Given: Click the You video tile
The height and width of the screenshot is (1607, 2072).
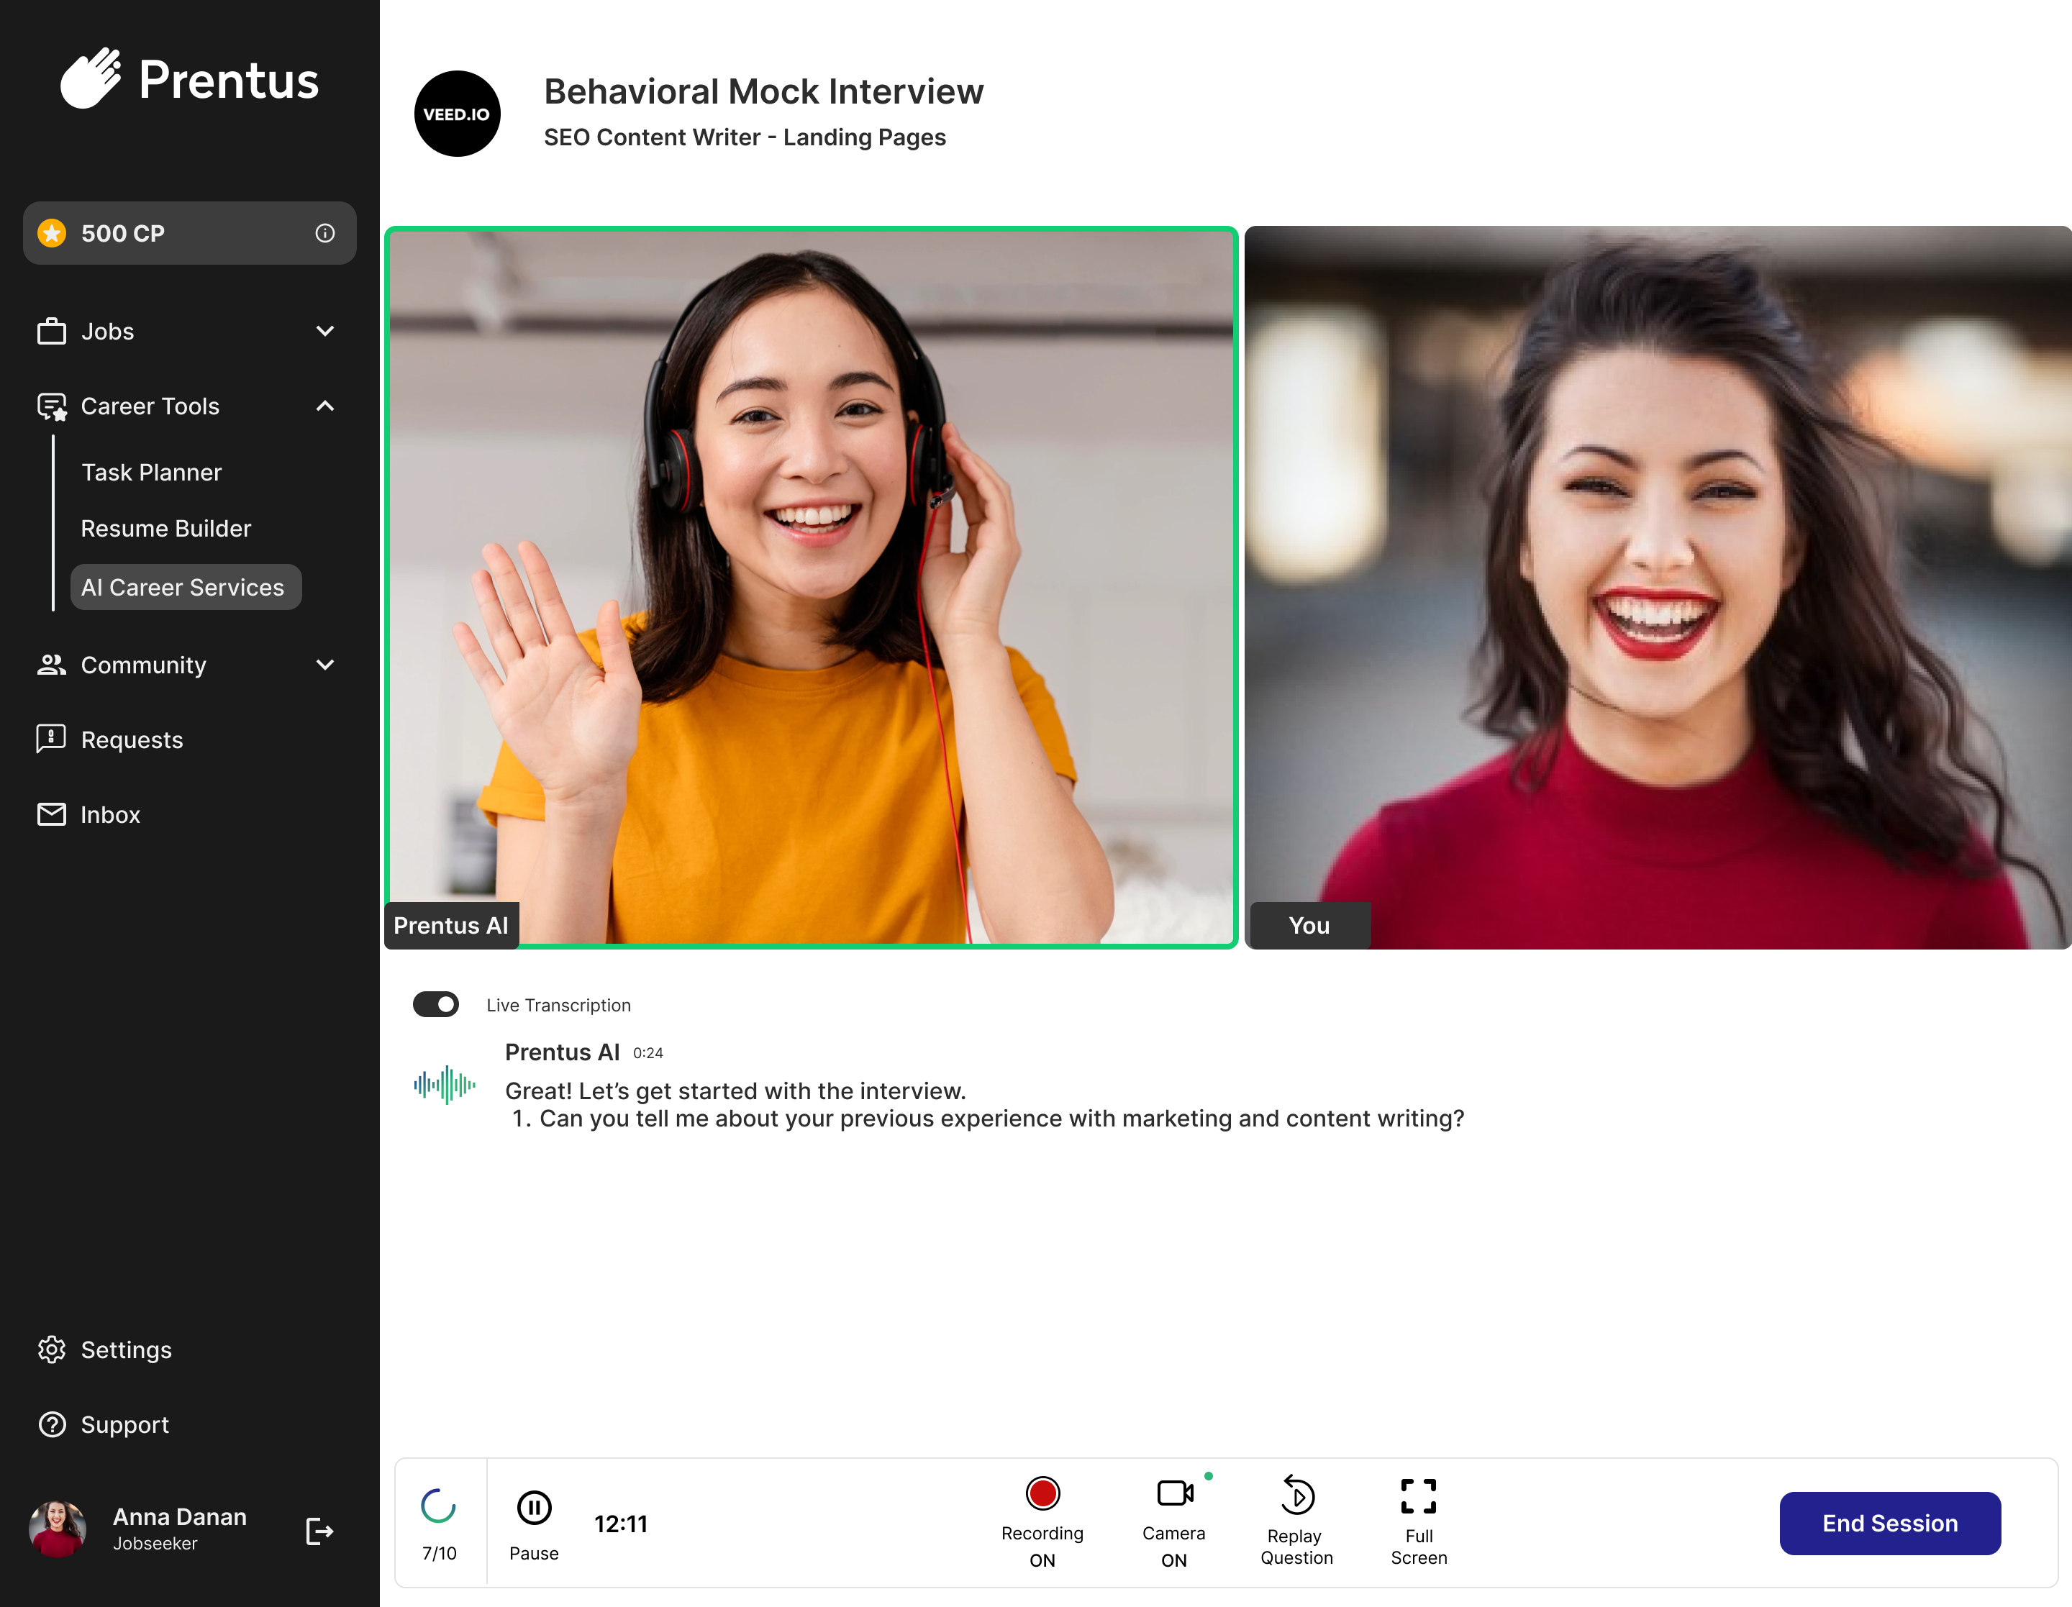Looking at the screenshot, I should (x=1658, y=587).
